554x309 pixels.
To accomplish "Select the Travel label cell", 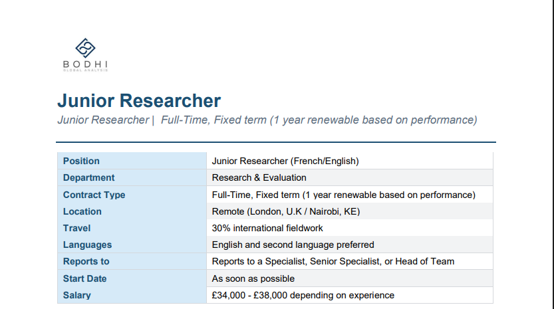I will tap(132, 228).
